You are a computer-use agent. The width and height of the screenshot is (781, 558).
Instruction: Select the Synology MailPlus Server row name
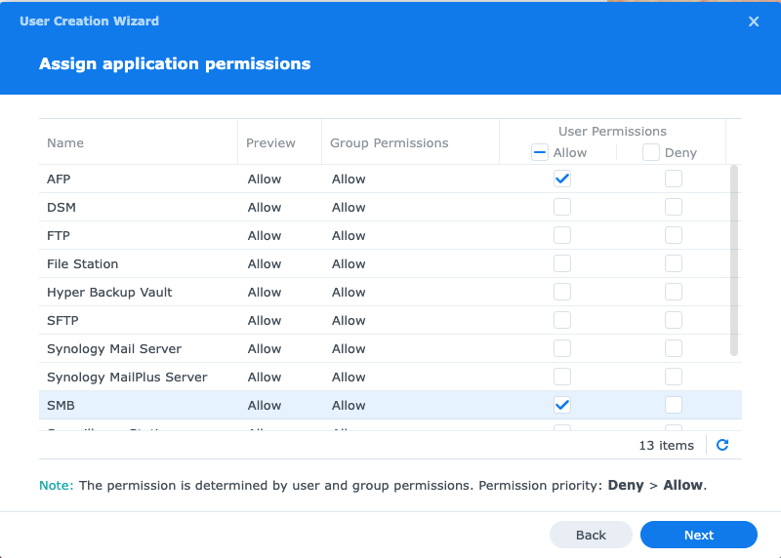127,378
